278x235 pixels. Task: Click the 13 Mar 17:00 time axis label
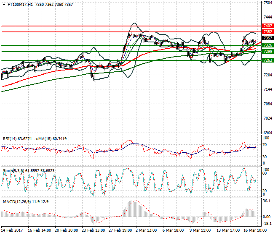[228, 230]
